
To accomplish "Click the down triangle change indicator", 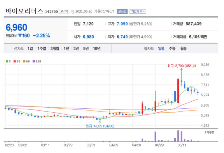I will [20, 35].
